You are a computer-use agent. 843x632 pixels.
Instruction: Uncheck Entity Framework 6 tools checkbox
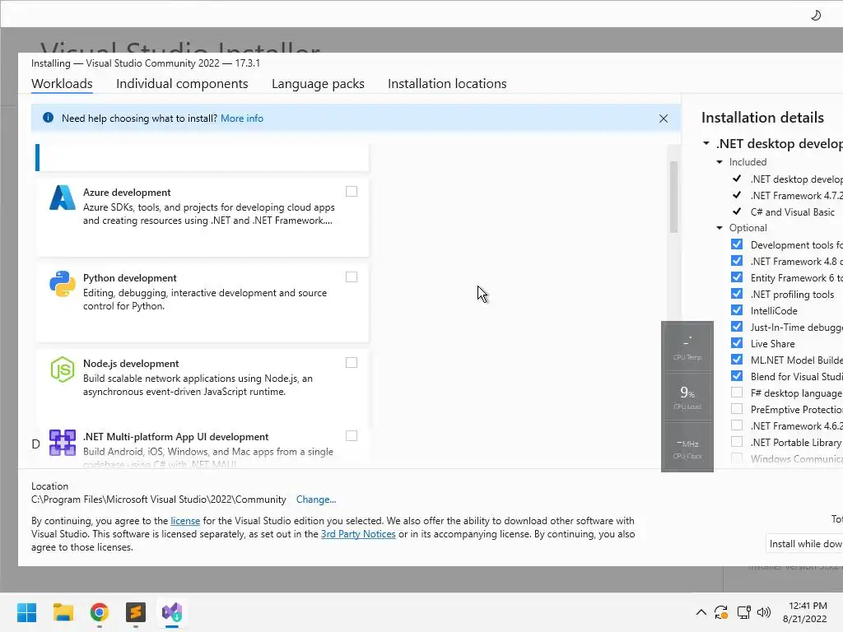(737, 277)
